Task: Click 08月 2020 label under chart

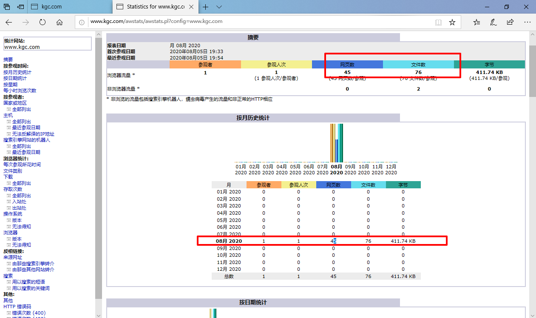Action: coord(336,170)
